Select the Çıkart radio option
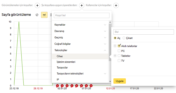This screenshot has width=176, height=93. [124, 38]
